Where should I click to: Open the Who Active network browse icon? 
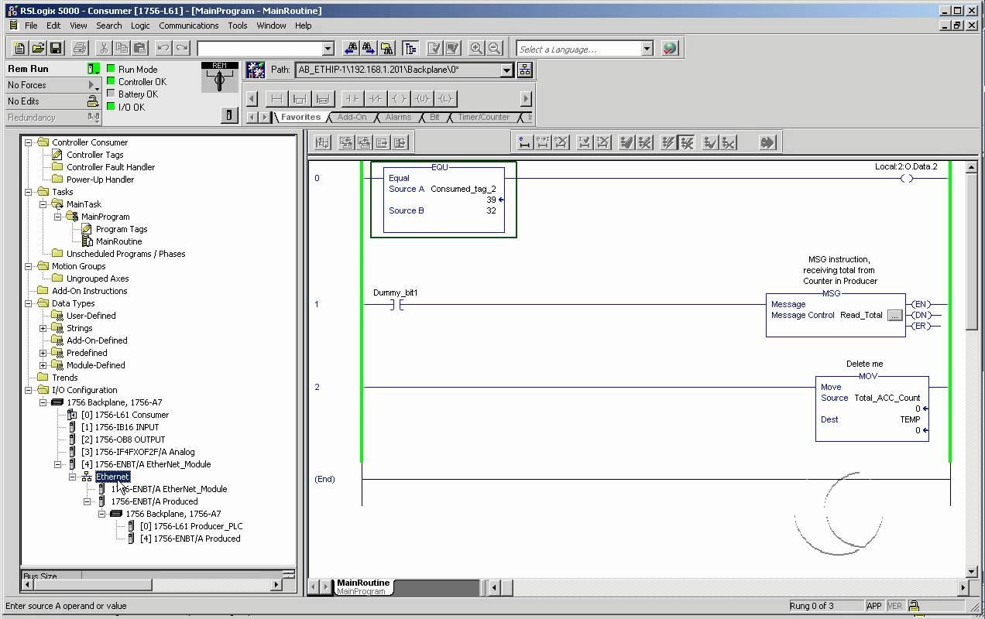[525, 70]
